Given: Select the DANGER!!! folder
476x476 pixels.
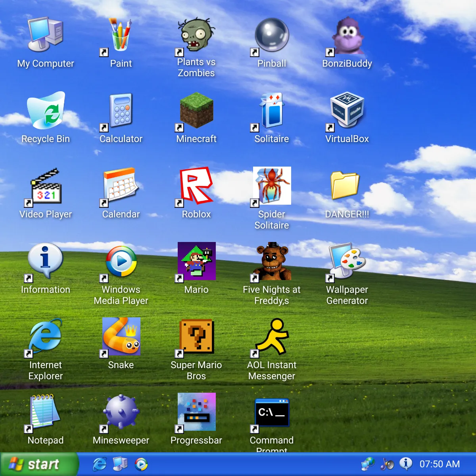Looking at the screenshot, I should 345,185.
